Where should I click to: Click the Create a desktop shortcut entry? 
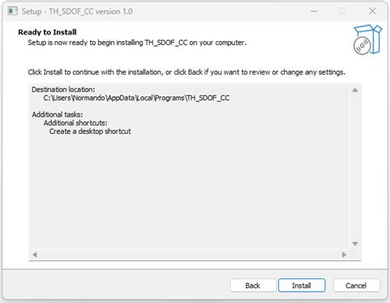[90, 131]
